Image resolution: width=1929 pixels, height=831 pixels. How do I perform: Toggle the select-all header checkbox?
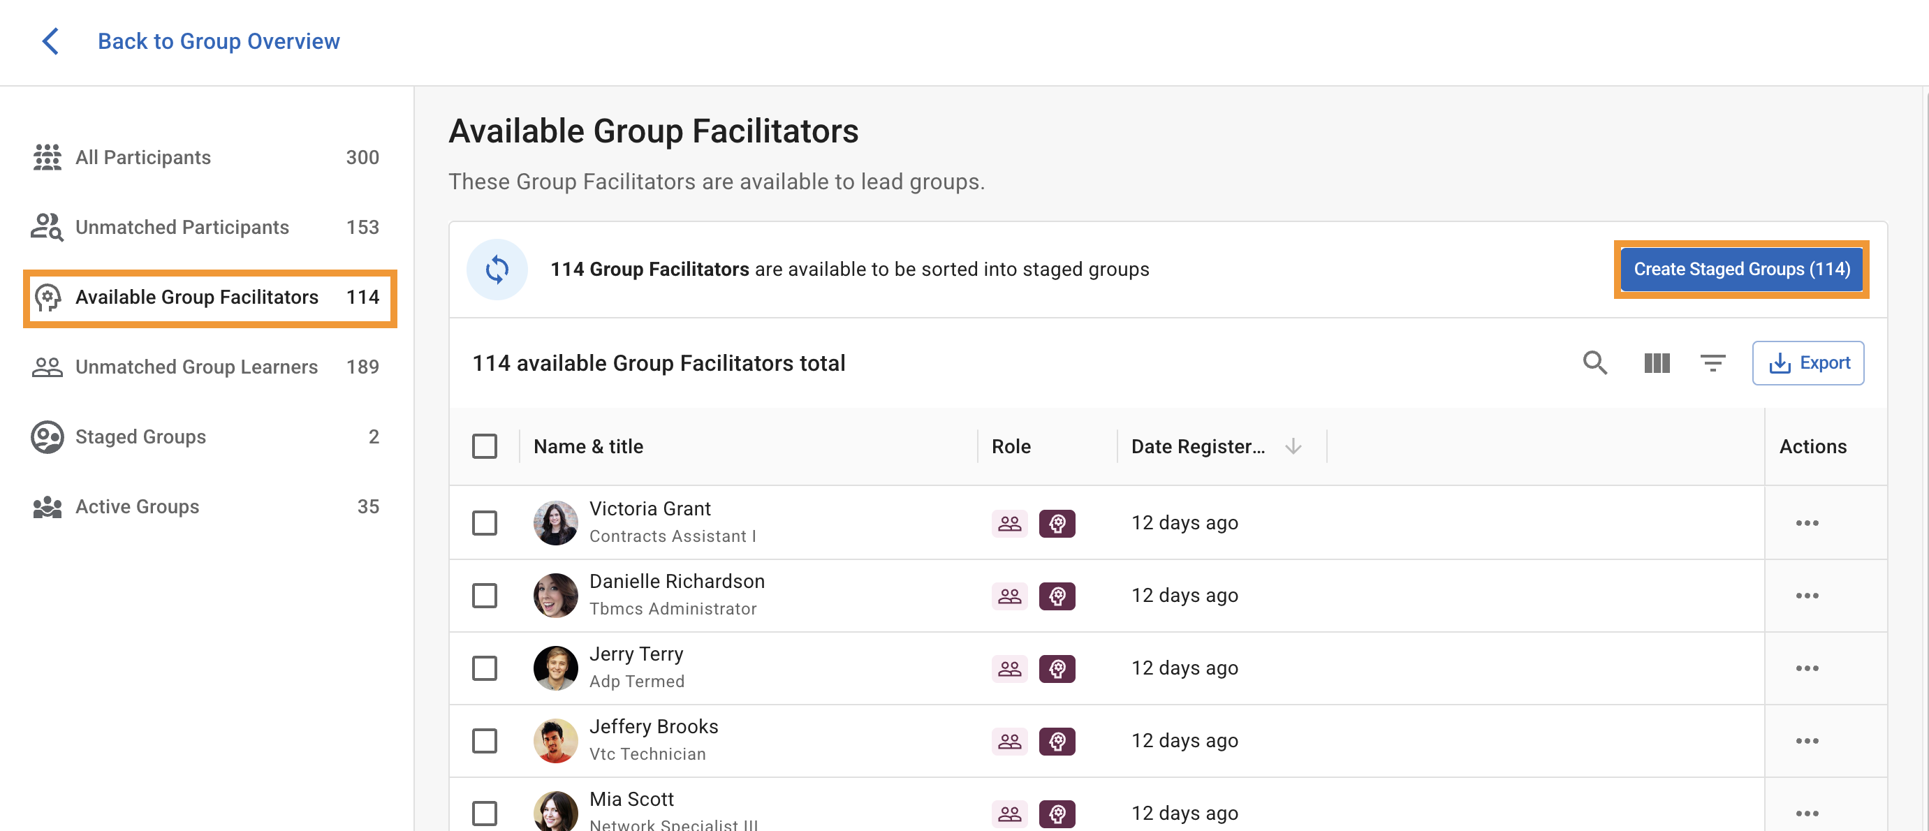coord(485,447)
